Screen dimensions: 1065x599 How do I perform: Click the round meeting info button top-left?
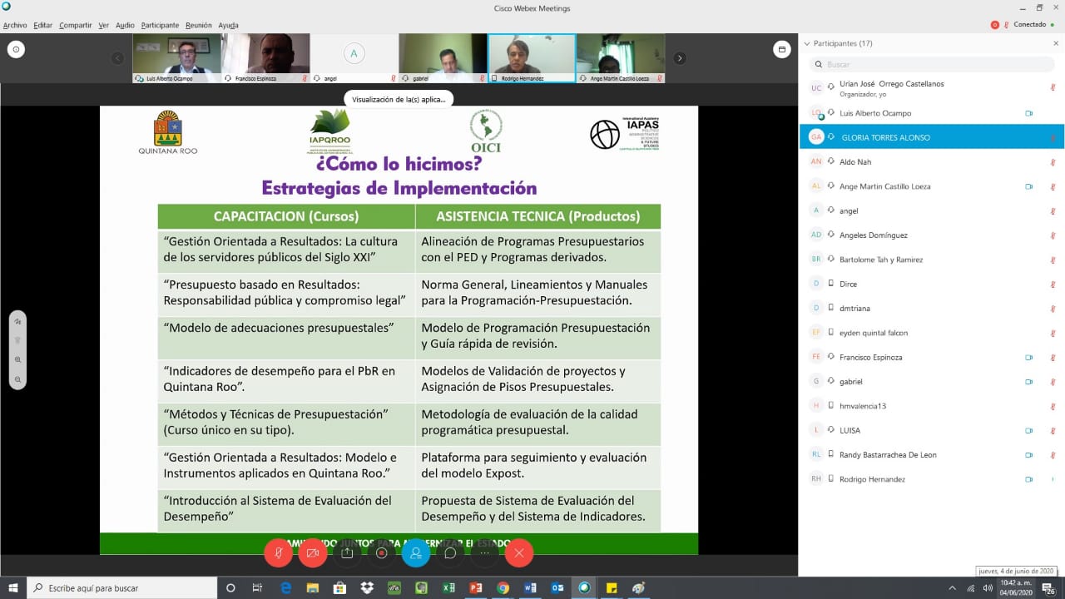(16, 50)
